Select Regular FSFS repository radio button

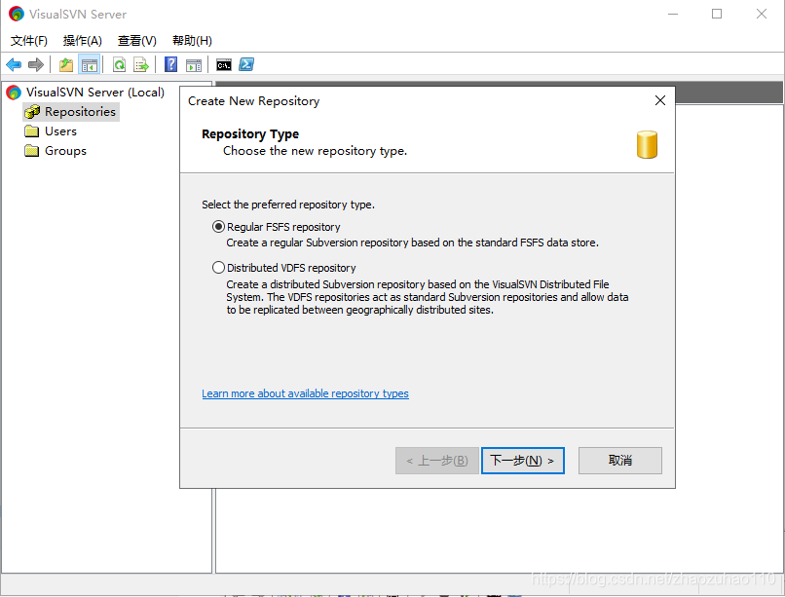(x=218, y=226)
